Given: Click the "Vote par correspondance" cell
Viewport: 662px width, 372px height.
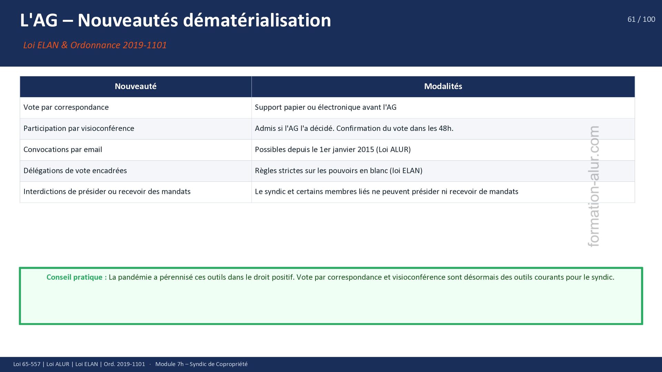Looking at the screenshot, I should click(x=66, y=107).
